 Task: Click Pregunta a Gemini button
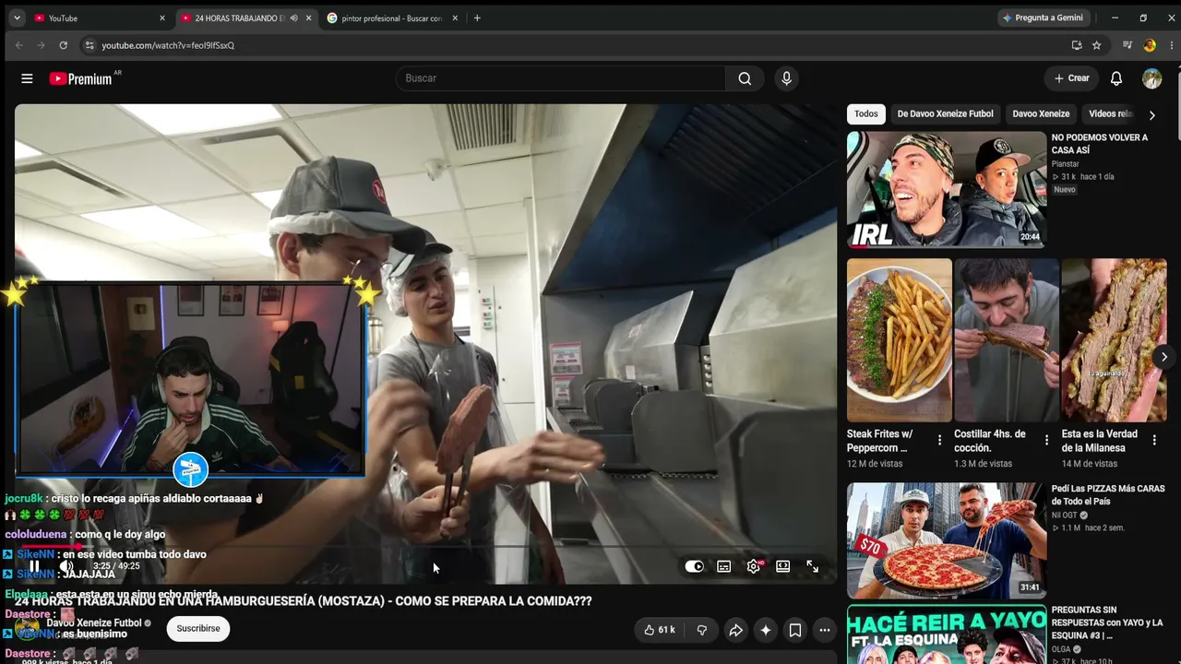pos(1043,18)
